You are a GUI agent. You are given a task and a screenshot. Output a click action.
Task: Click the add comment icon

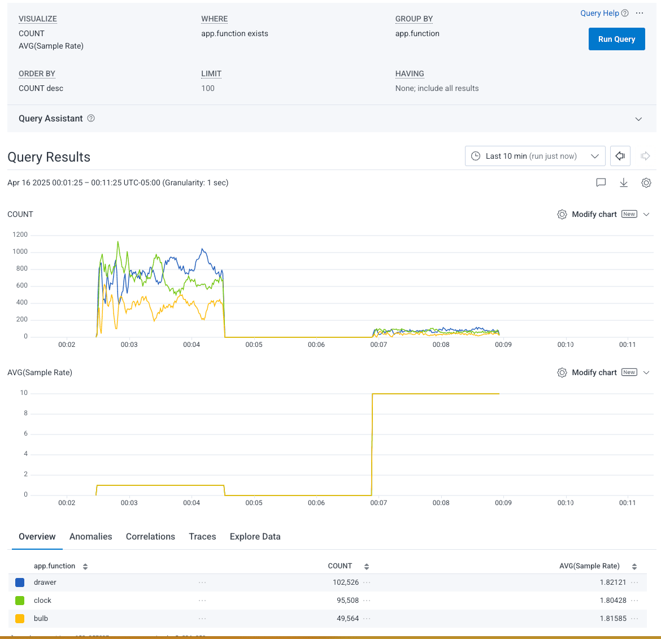click(x=601, y=182)
